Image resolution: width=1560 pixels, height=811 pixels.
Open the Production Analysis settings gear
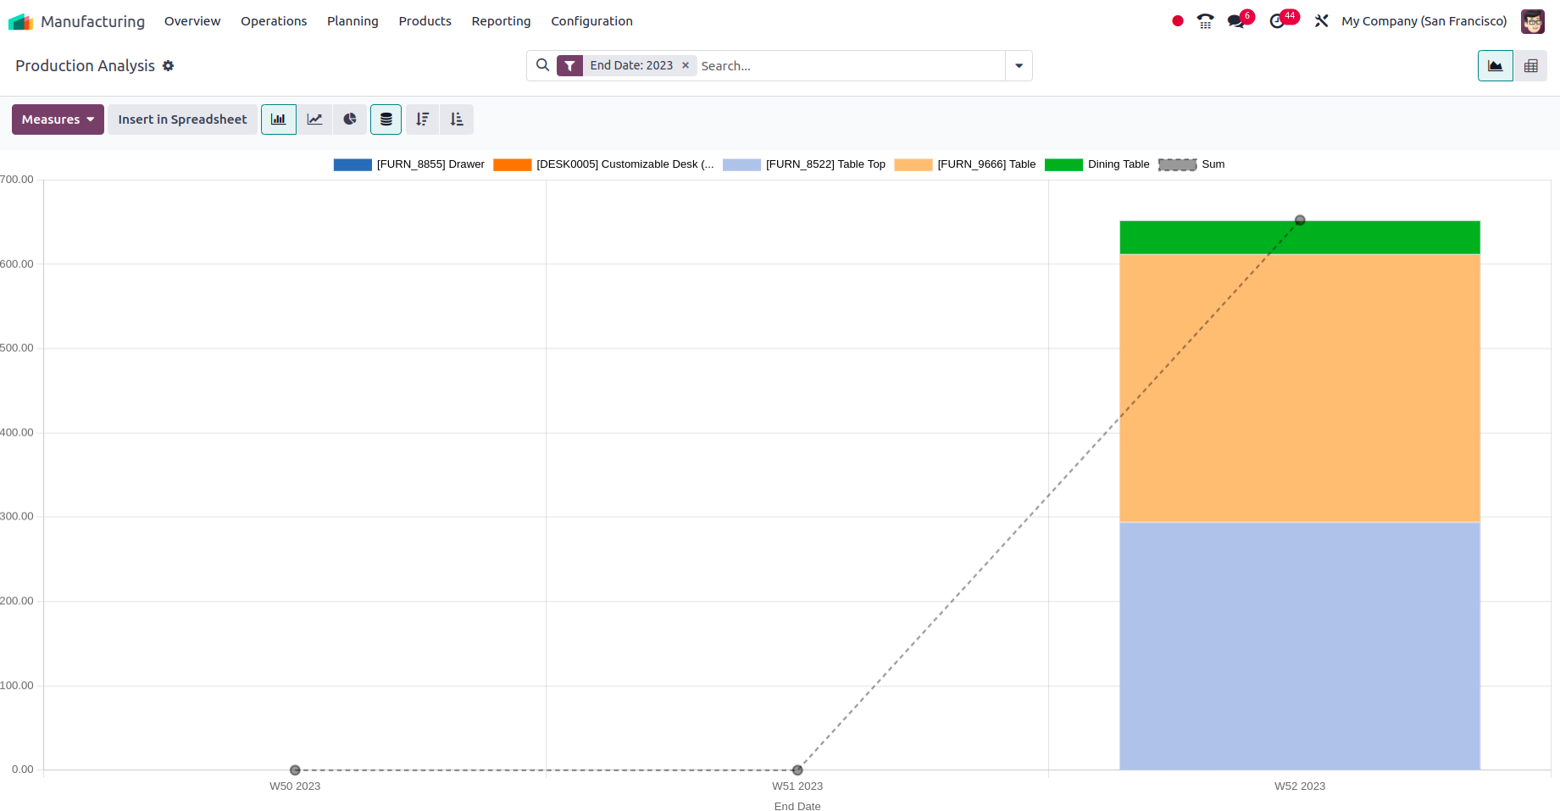pyautogui.click(x=169, y=66)
